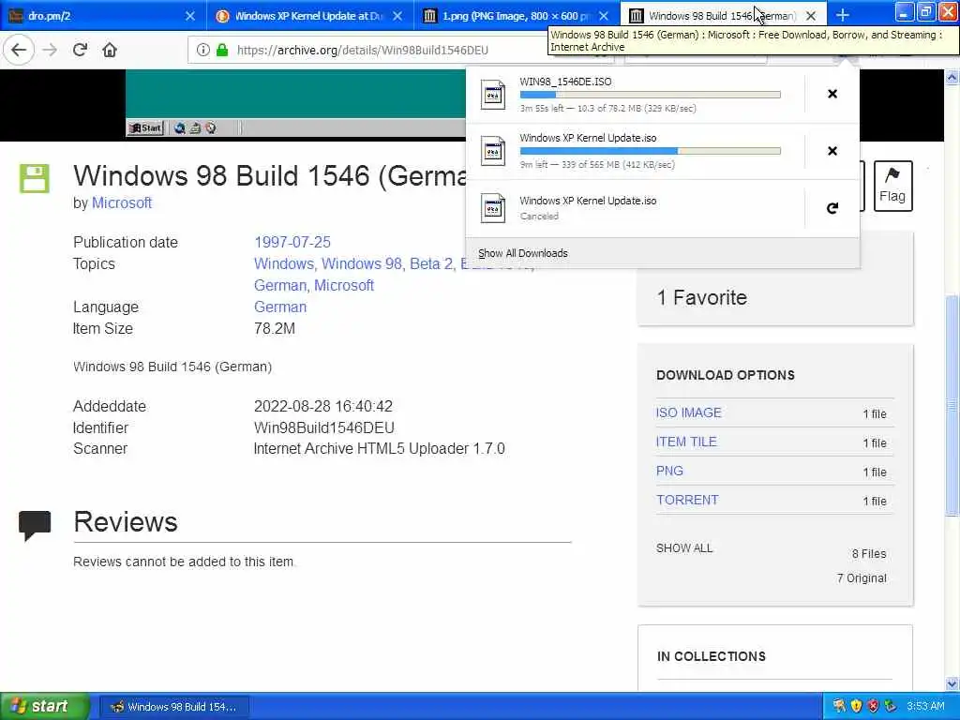Click the yellow shield tray icon
The width and height of the screenshot is (960, 720).
[x=857, y=707]
